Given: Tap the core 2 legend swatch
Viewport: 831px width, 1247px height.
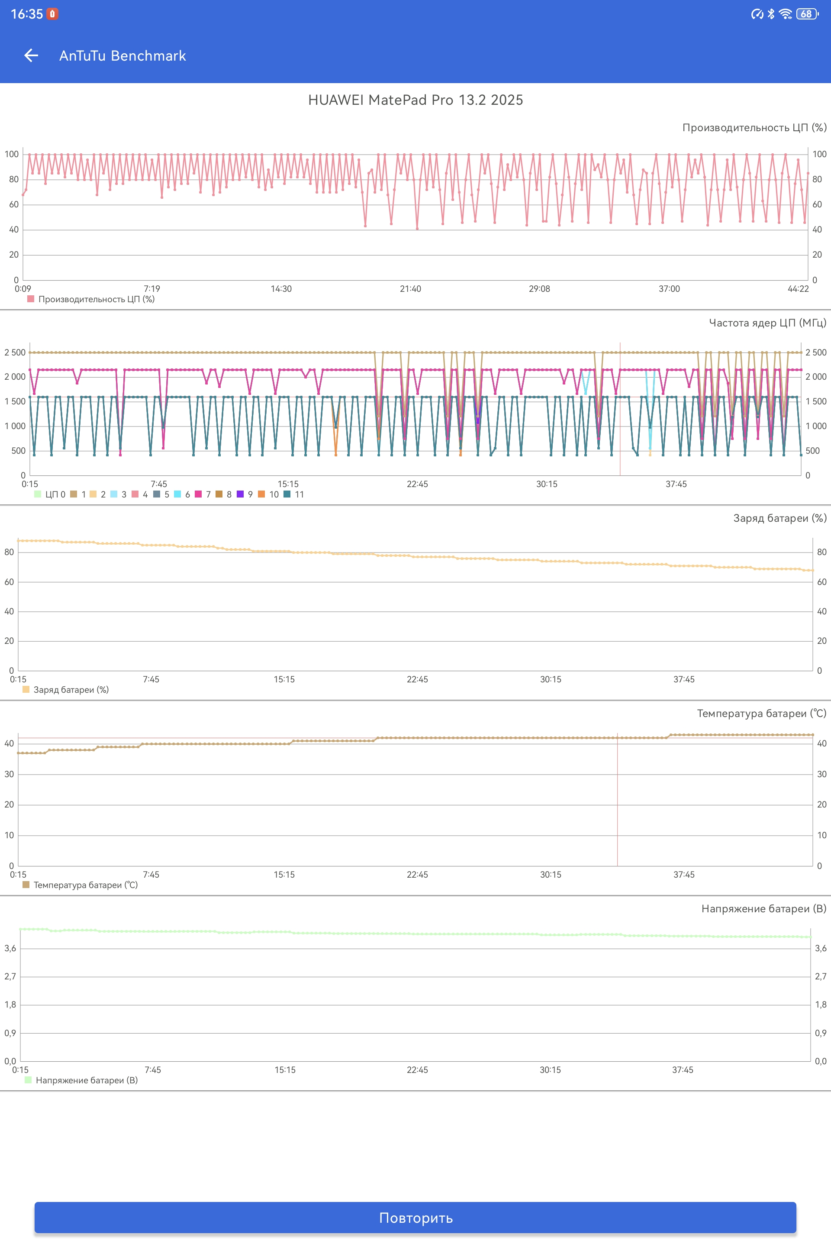Looking at the screenshot, I should (93, 494).
